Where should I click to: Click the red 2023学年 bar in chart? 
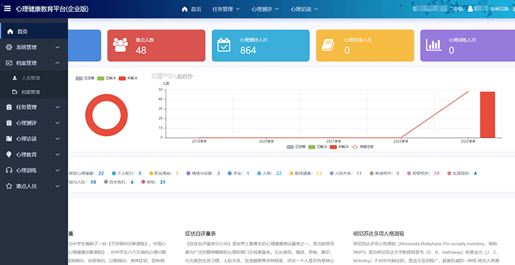pyautogui.click(x=487, y=114)
